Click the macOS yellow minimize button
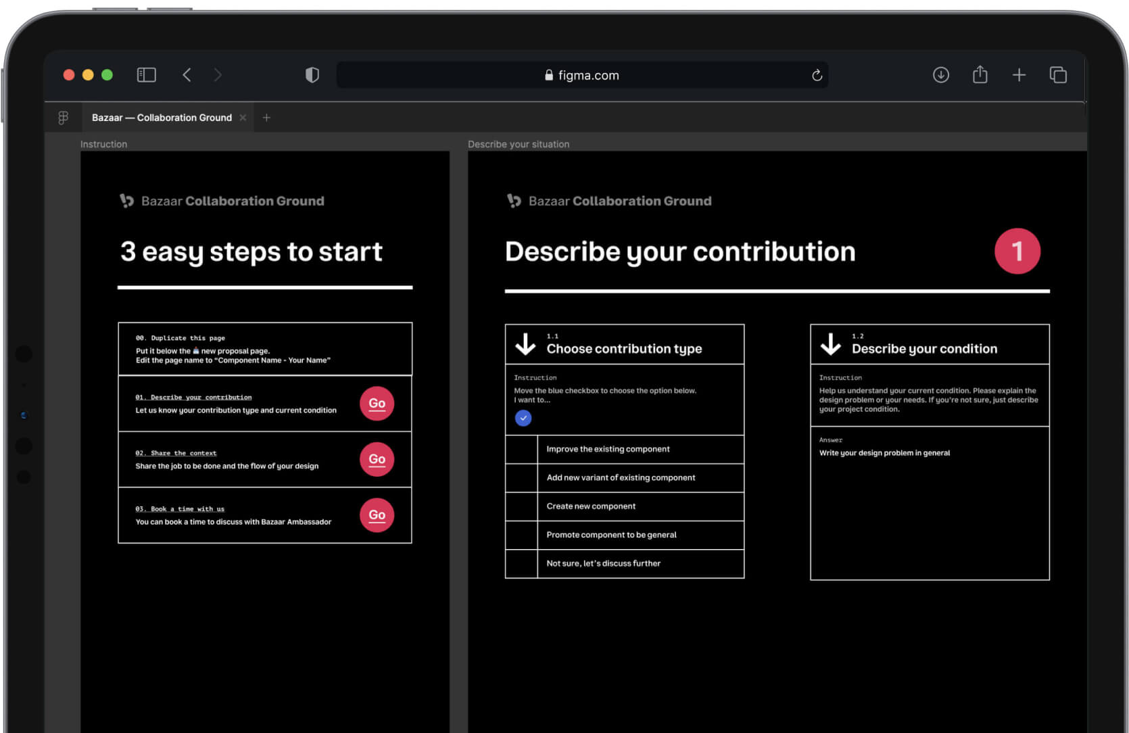 click(88, 75)
